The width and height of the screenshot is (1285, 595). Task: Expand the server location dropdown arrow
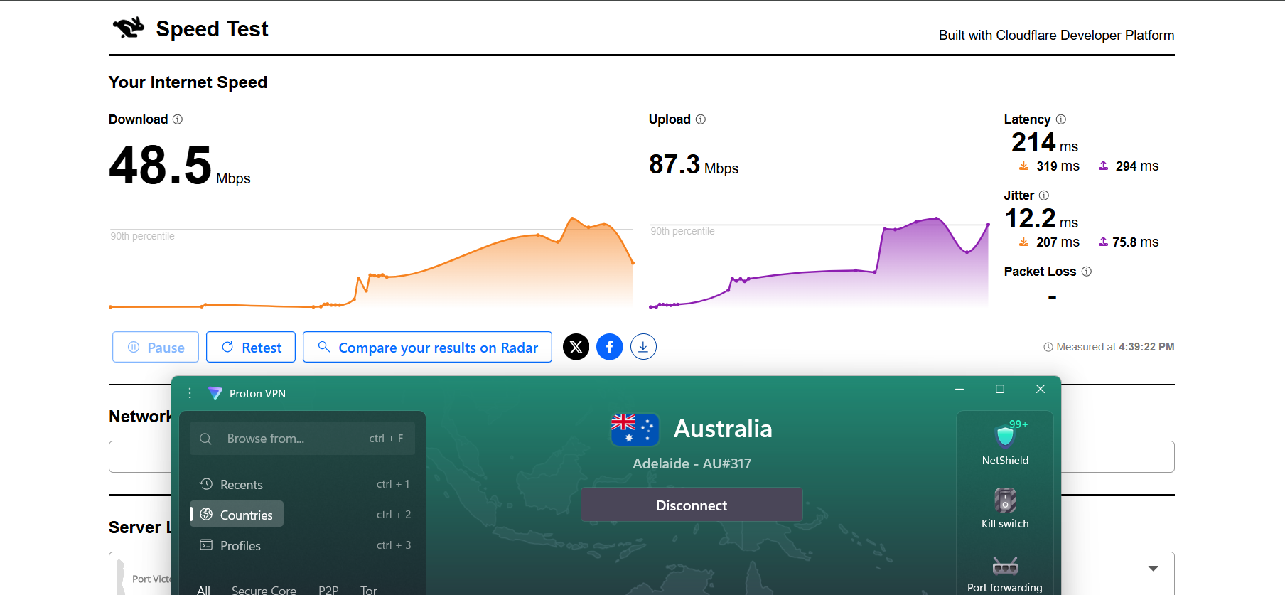1153,568
